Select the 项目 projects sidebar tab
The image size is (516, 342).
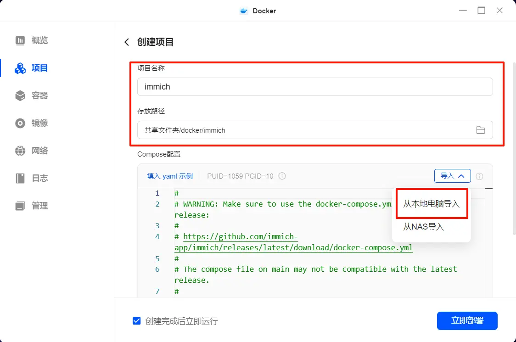pos(31,68)
